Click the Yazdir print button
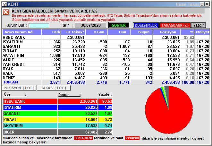 tap(198, 25)
